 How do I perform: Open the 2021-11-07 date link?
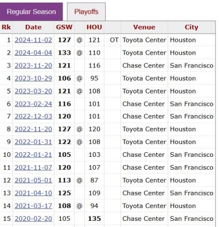click(33, 168)
